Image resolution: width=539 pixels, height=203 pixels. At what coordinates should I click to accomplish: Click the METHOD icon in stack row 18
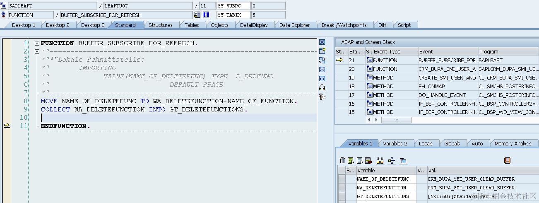pos(369,86)
